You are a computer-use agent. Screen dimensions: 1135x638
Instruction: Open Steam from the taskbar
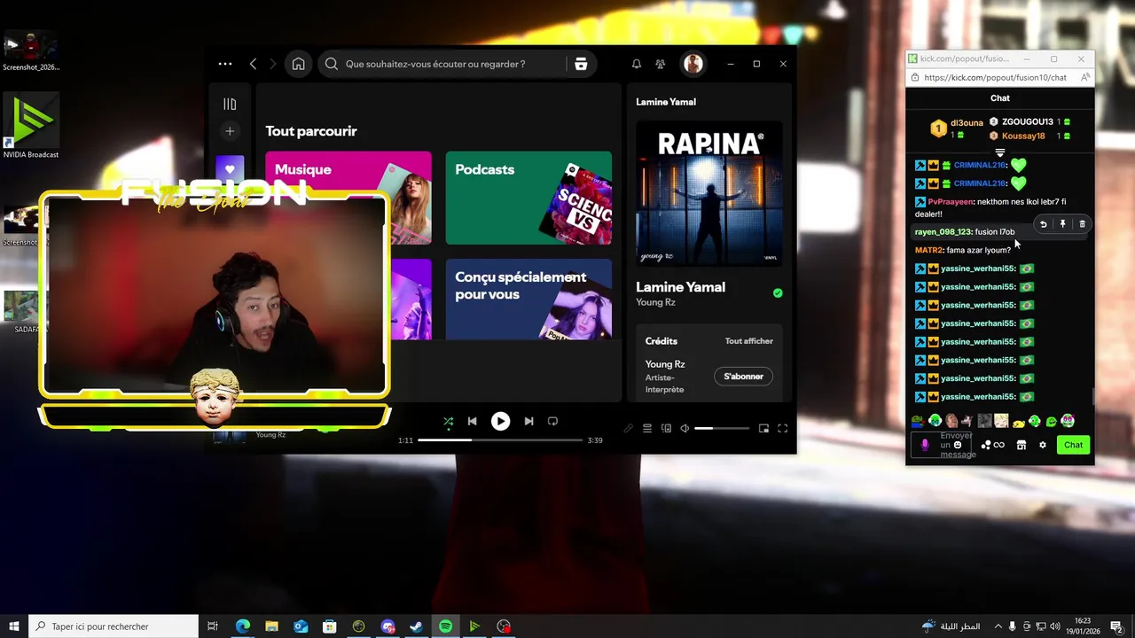click(x=416, y=626)
